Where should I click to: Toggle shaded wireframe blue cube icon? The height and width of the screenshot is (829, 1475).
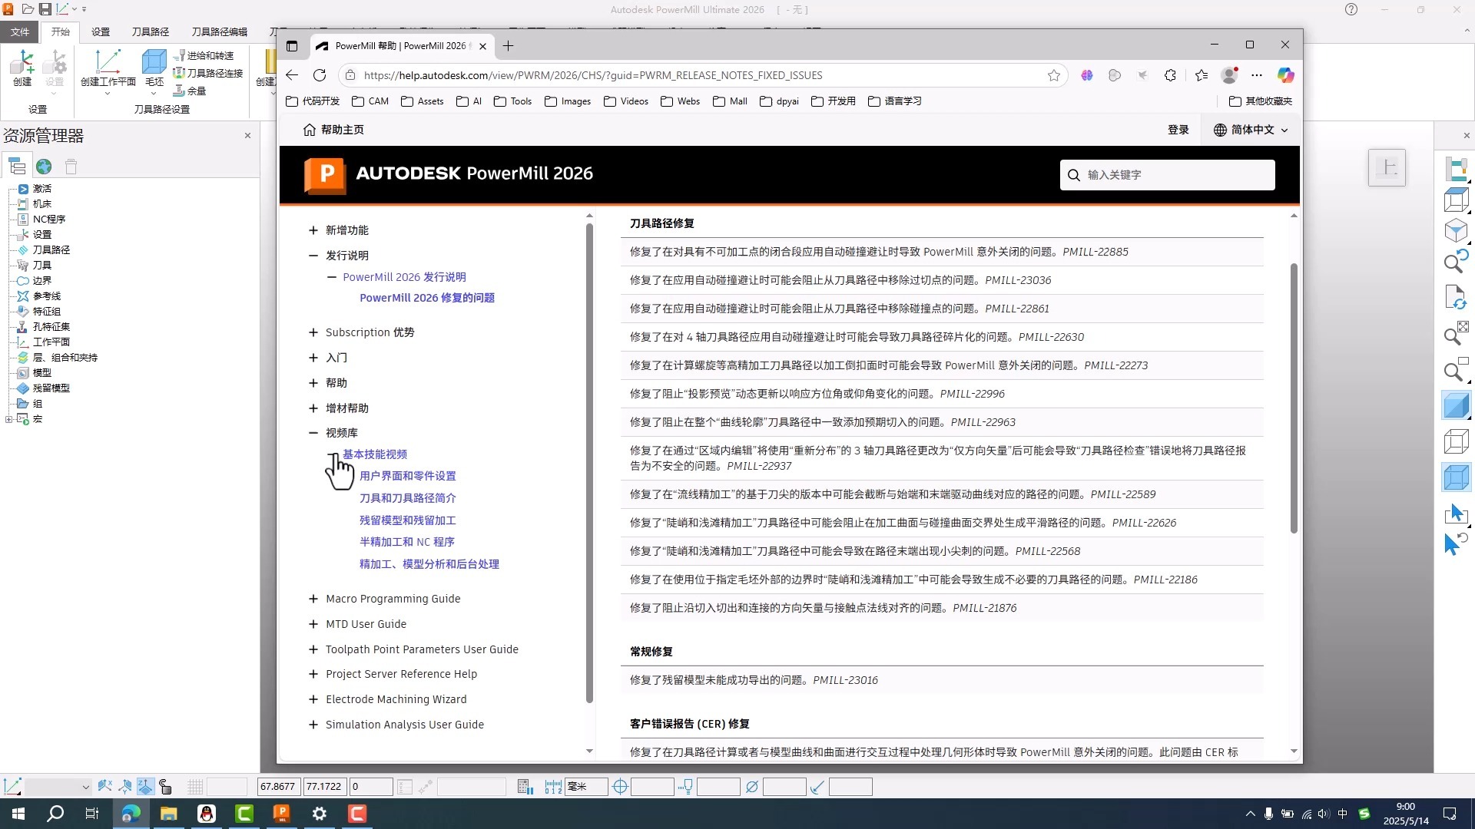coord(1457,477)
